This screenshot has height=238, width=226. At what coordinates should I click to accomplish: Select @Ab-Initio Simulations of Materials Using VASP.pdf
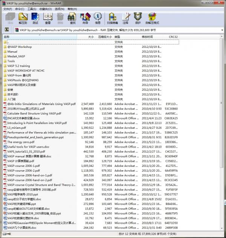[x=91, y=104]
